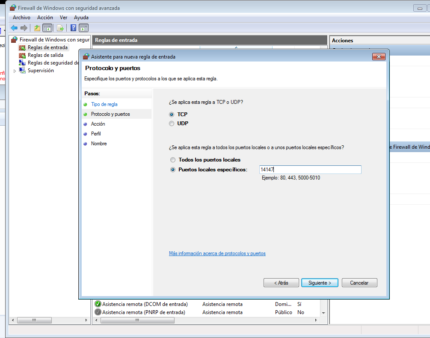Expand the Supervisión tree node
Viewport: 430px width, 338px height.
[x=15, y=71]
